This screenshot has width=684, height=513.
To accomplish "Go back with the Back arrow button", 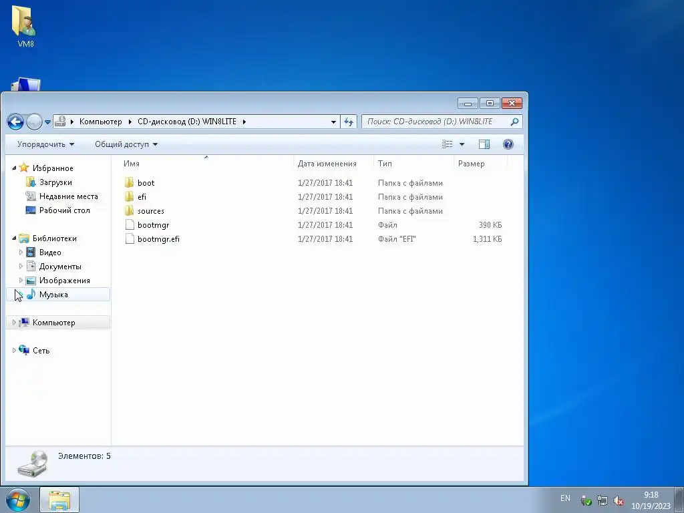I will [x=15, y=122].
